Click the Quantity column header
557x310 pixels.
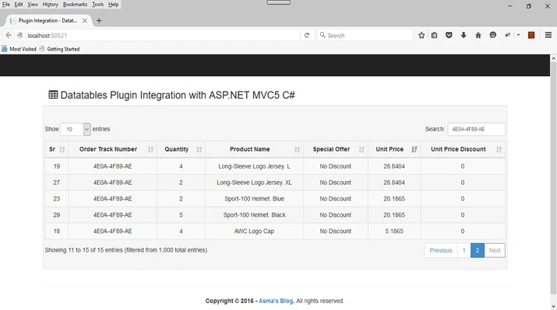181,149
